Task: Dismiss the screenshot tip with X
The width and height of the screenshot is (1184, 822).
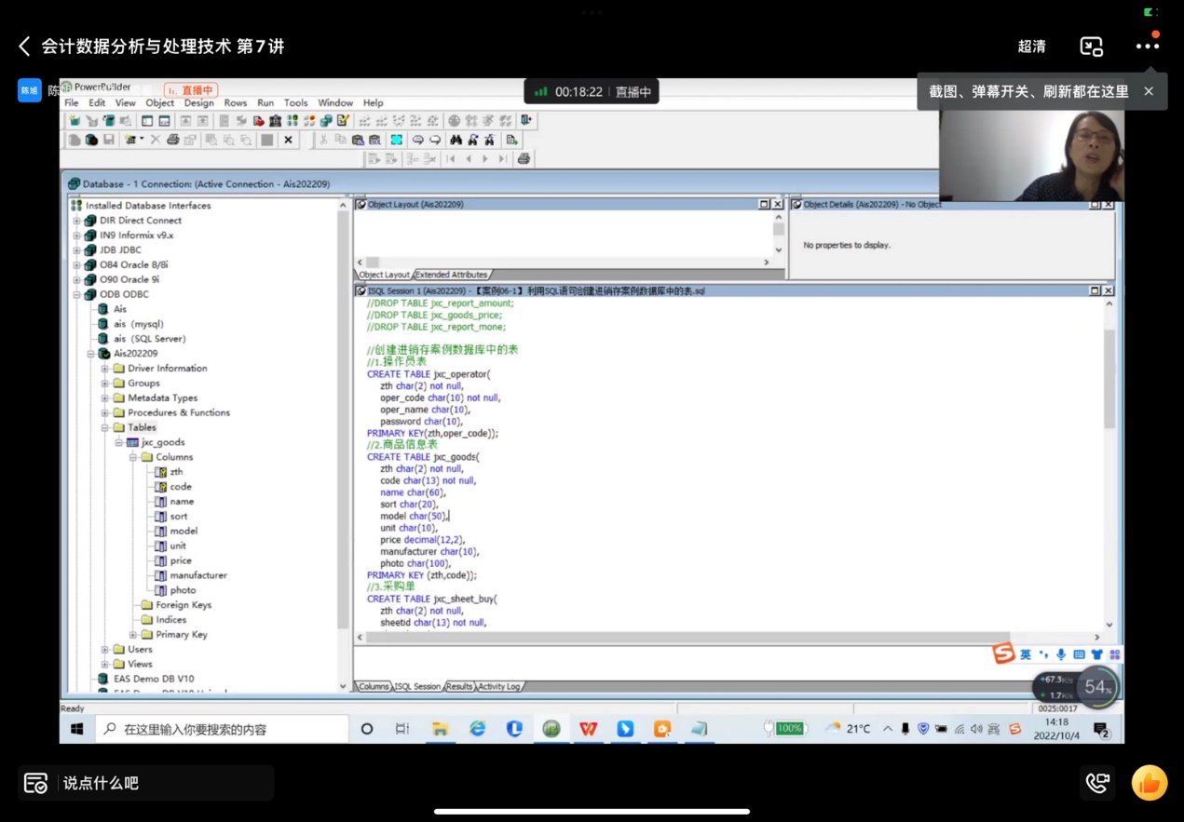Action: point(1149,91)
